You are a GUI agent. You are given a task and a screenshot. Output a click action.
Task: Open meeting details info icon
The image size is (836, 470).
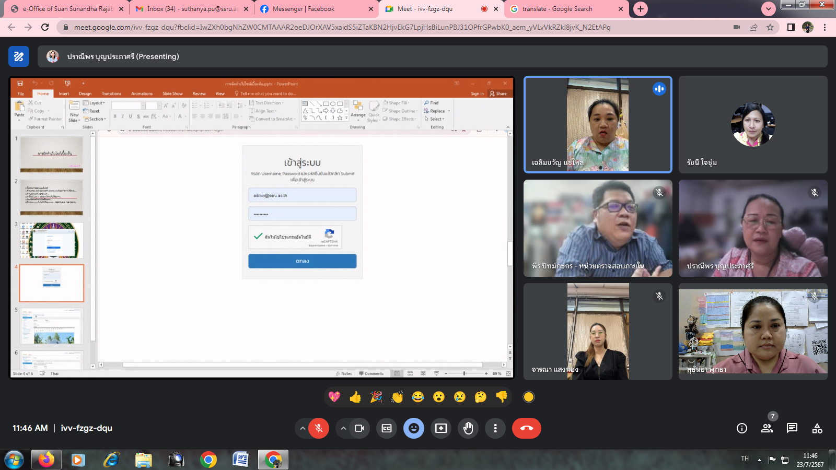[741, 428]
